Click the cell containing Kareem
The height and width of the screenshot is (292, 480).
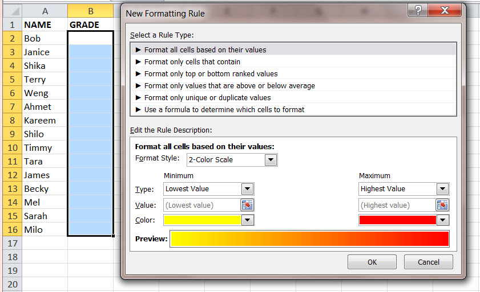(x=45, y=120)
